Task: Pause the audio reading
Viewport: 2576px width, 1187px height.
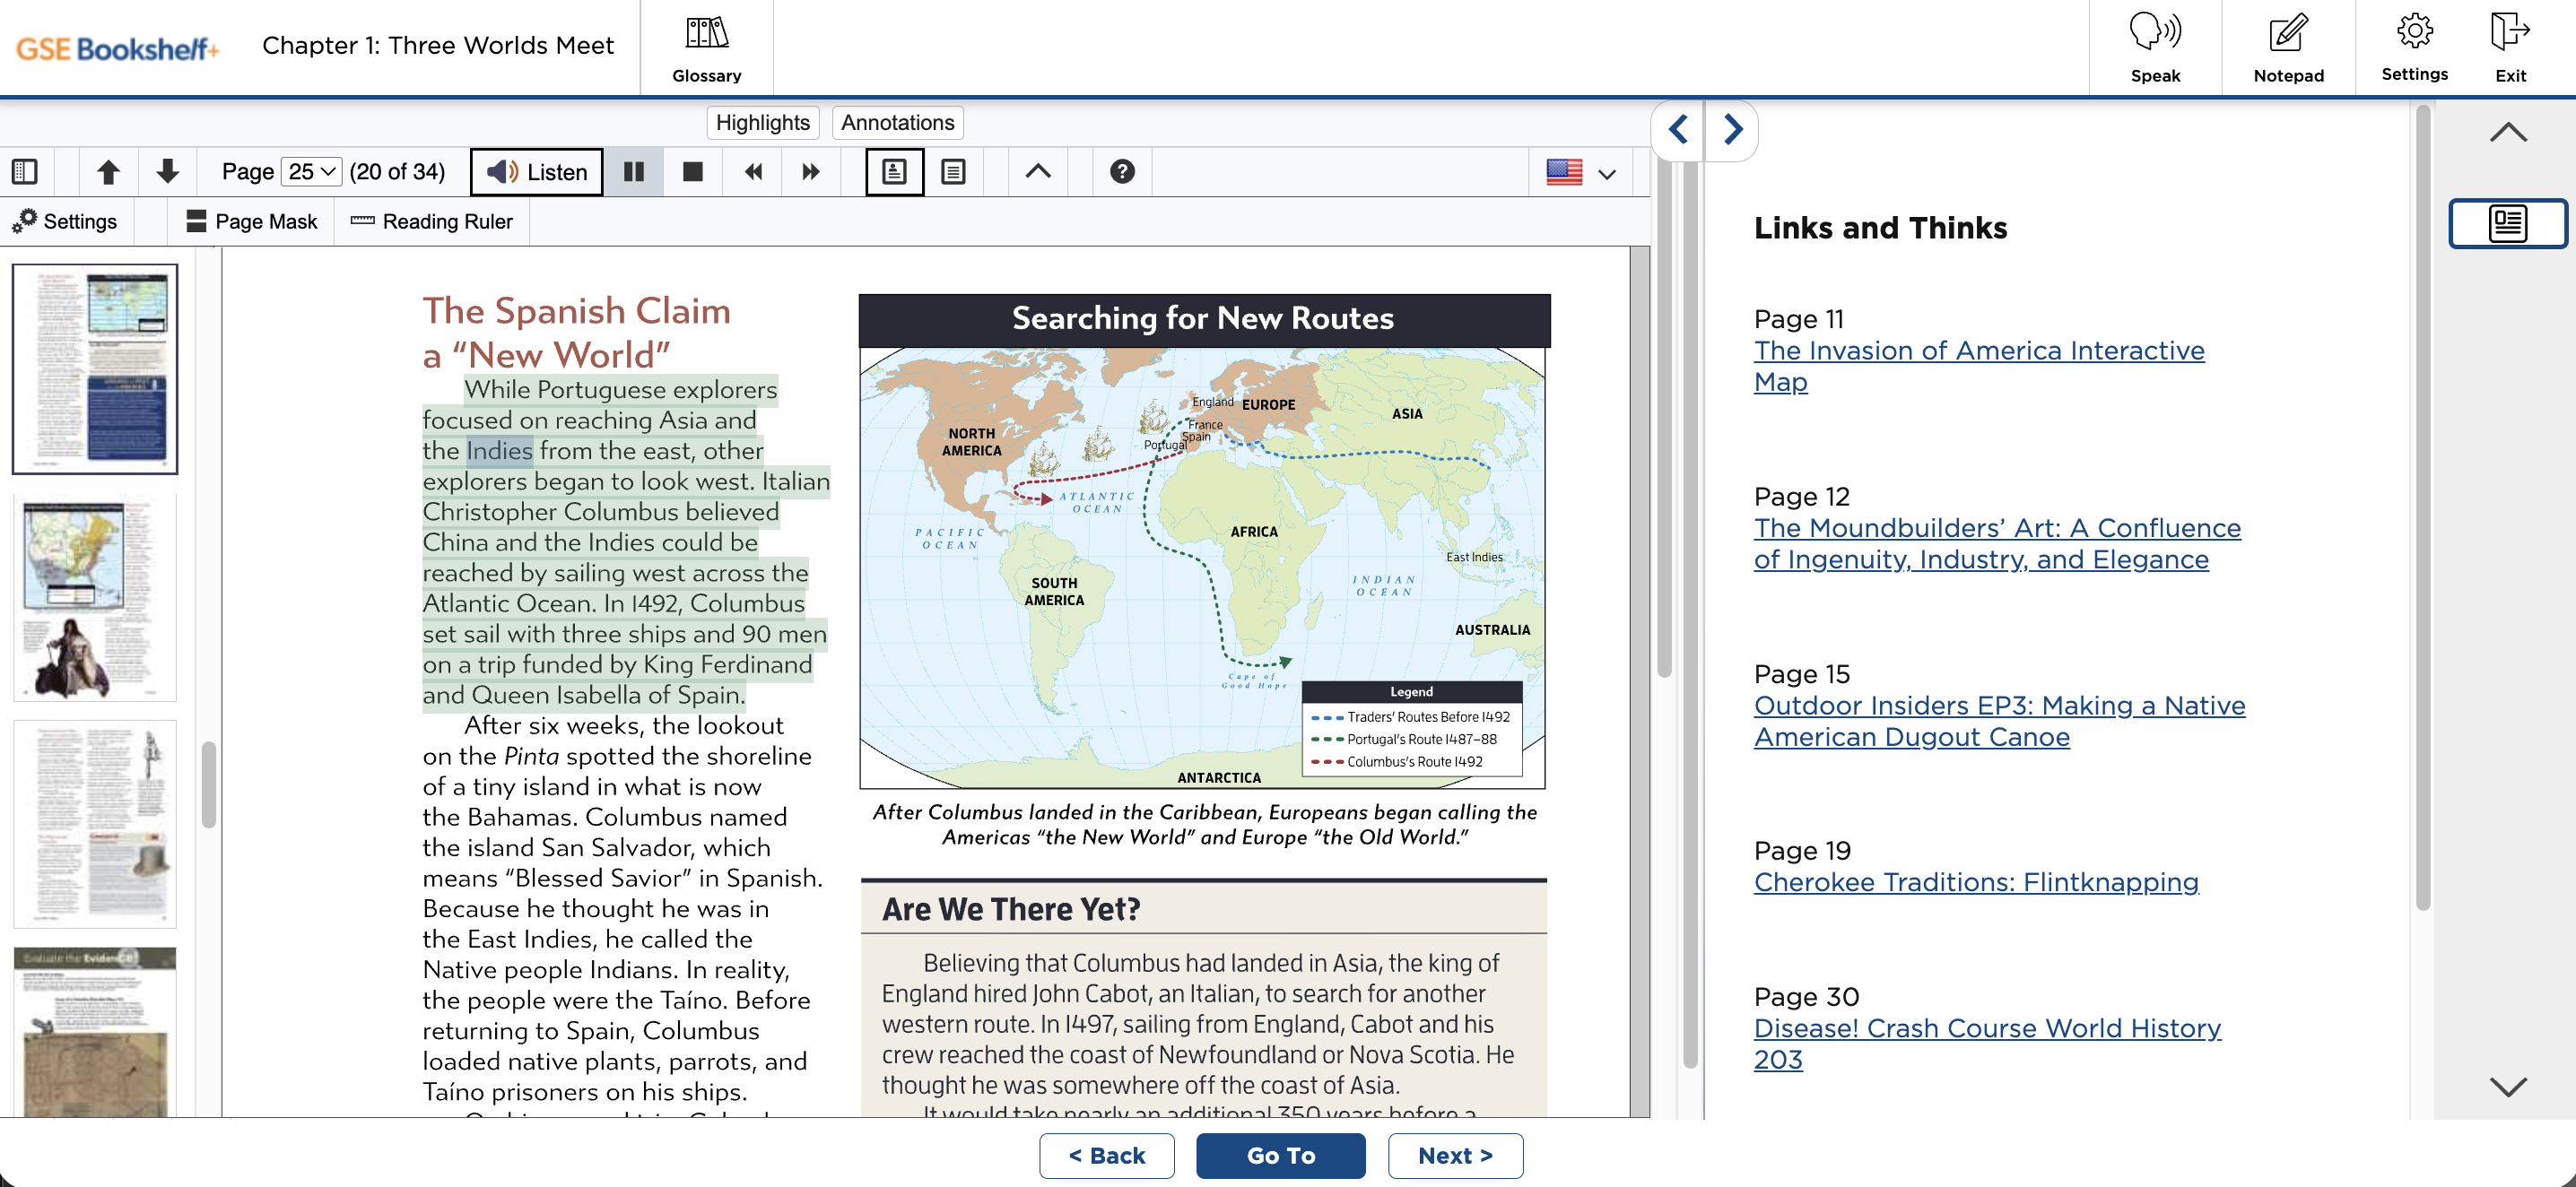Action: click(633, 172)
